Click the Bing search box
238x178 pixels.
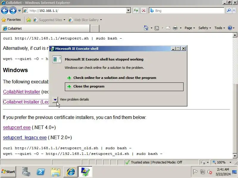click(187, 11)
